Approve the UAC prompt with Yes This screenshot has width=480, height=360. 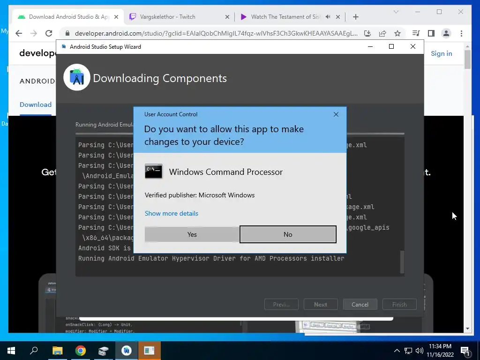tap(192, 234)
